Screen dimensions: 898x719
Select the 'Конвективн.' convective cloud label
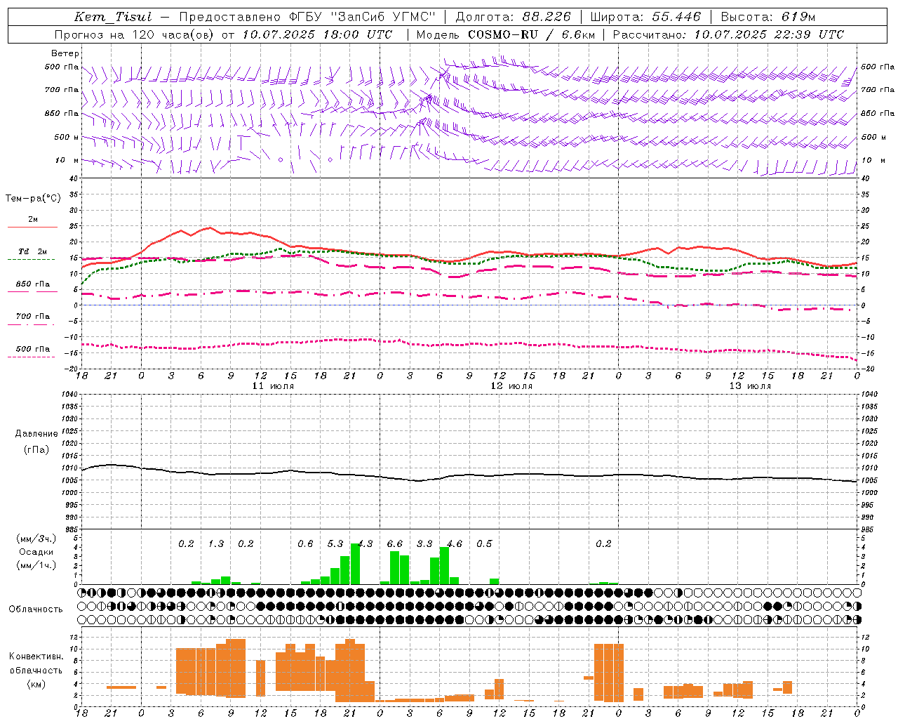tap(36, 657)
